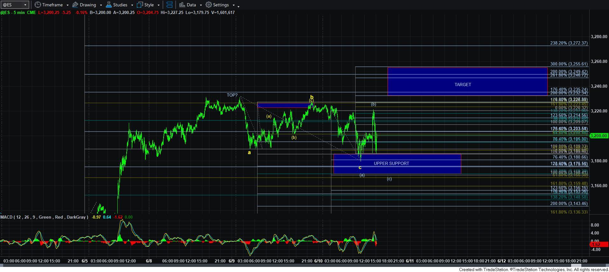
Task: Click the 6/5 date on time axis
Action: (x=85, y=261)
